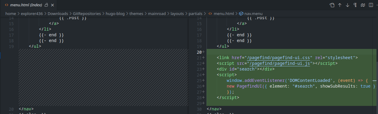Viewport: 378px width, 114px height.
Task: Click 'DOMContentLoaded' string on line 25
Action: click(310, 80)
